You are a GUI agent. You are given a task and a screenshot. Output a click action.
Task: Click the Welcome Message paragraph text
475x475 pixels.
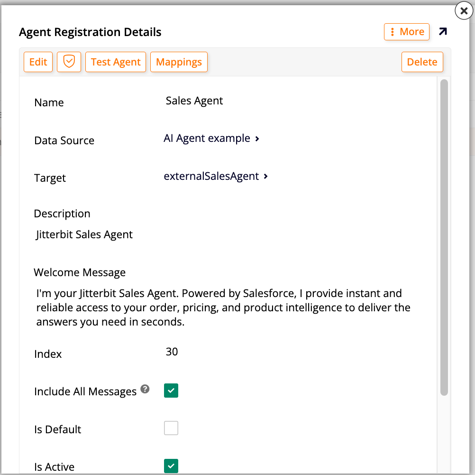[223, 307]
